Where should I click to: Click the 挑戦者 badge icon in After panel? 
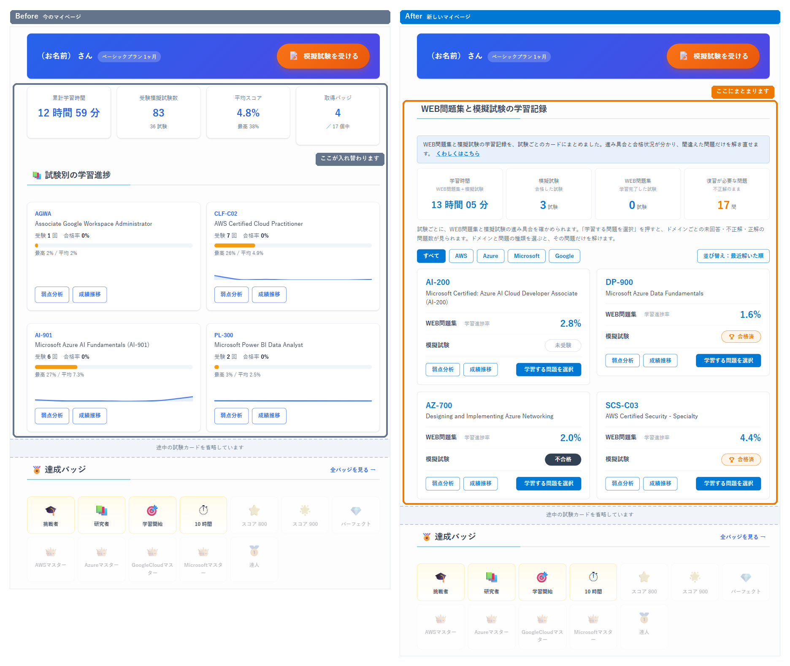coord(441,582)
